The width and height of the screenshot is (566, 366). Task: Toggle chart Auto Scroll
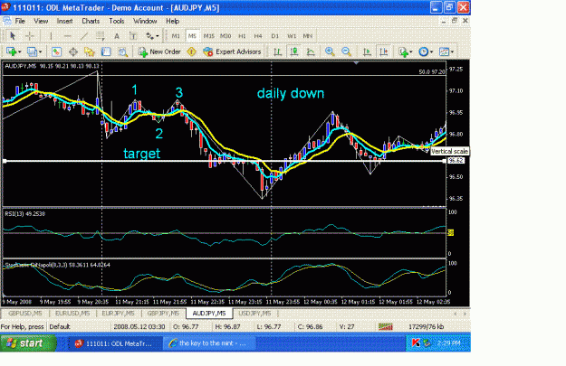coord(367,52)
